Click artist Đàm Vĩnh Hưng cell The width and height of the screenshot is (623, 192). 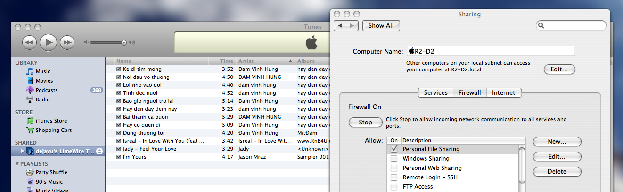[x=258, y=133]
